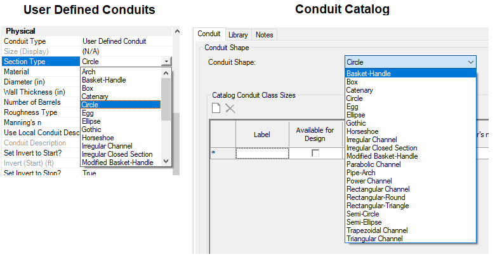Click the Delete catalog size X icon
495x259 pixels.
tap(230, 109)
